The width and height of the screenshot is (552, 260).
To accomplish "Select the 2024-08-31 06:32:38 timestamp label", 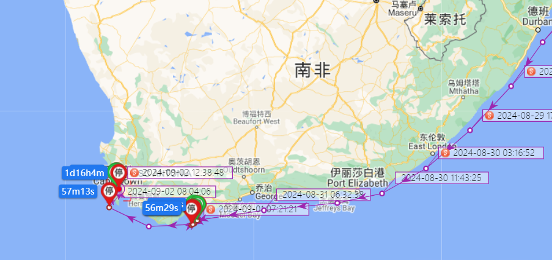I will point(323,195).
